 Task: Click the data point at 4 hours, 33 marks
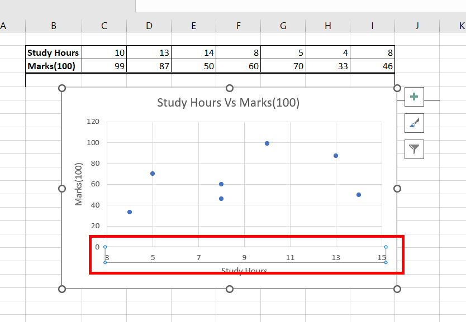[x=130, y=212]
